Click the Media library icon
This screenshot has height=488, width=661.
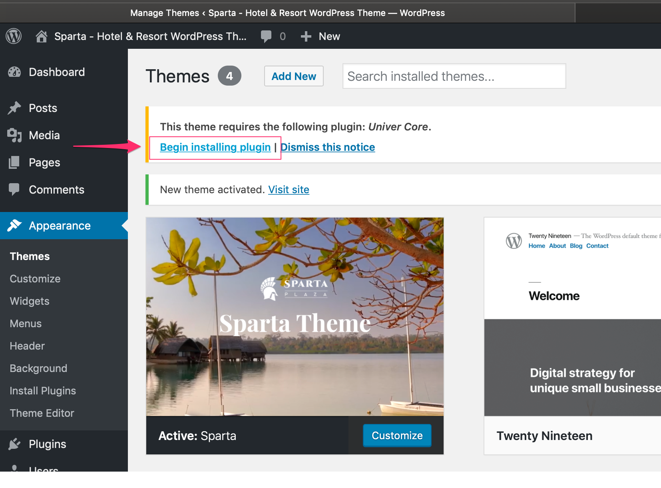14,135
